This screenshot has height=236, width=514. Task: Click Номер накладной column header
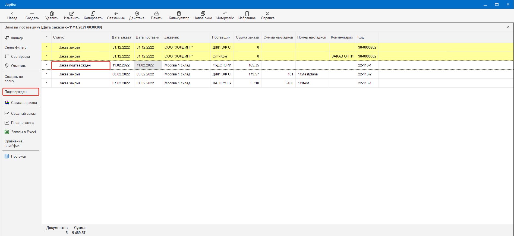tap(312, 37)
